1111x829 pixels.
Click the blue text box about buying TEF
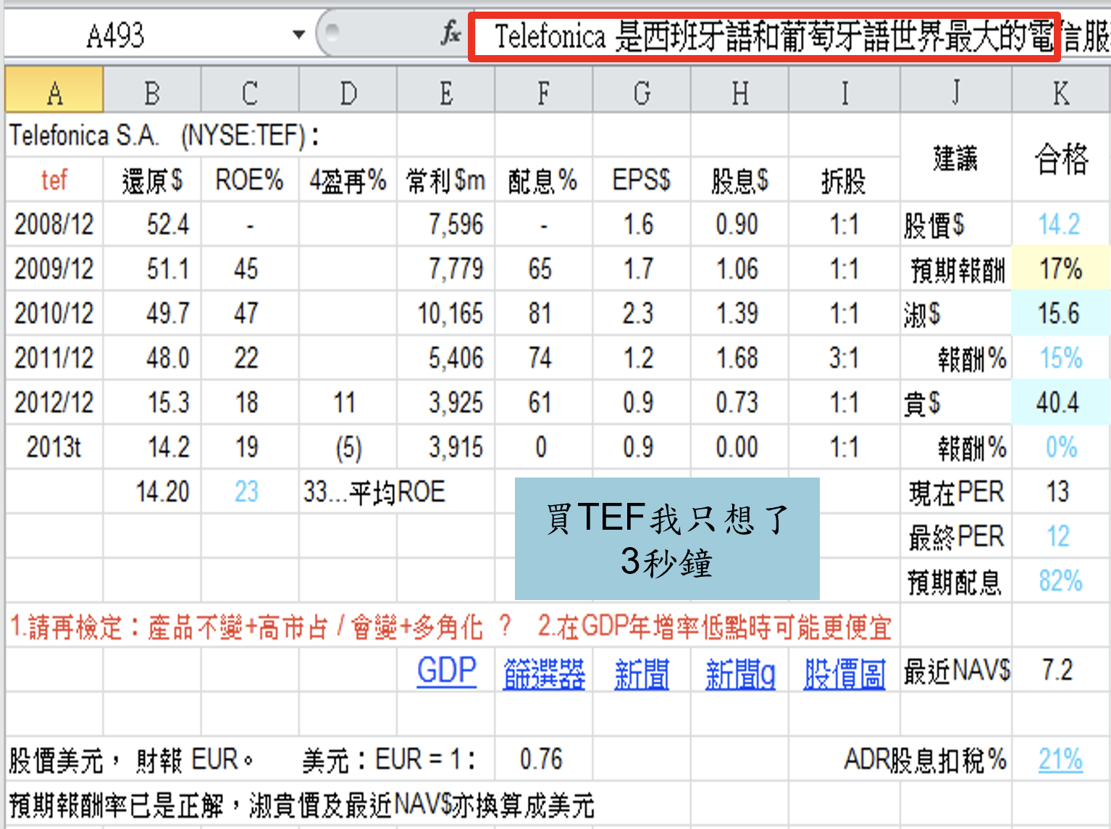pyautogui.click(x=667, y=538)
